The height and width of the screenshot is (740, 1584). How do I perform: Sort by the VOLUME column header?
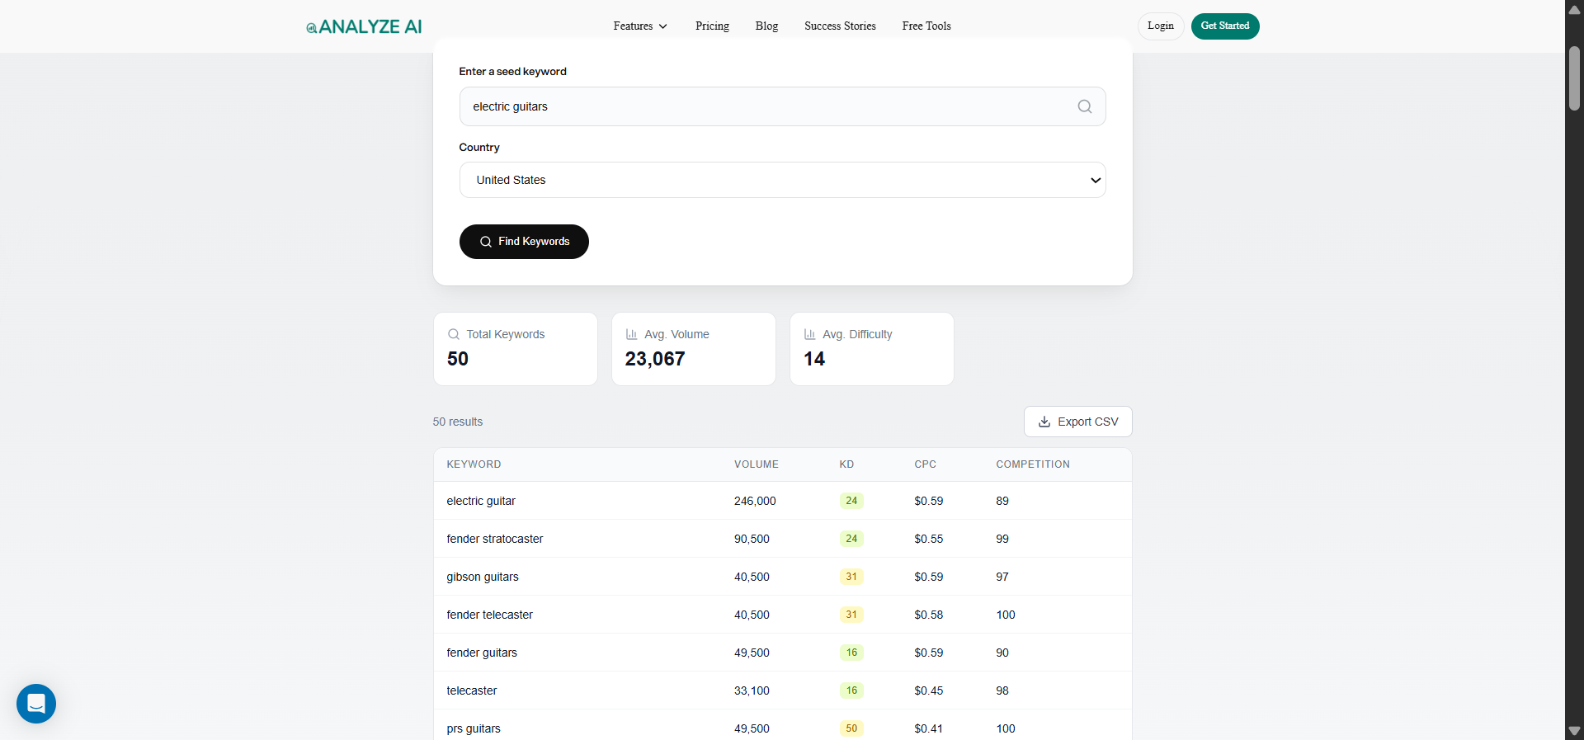(x=756, y=464)
